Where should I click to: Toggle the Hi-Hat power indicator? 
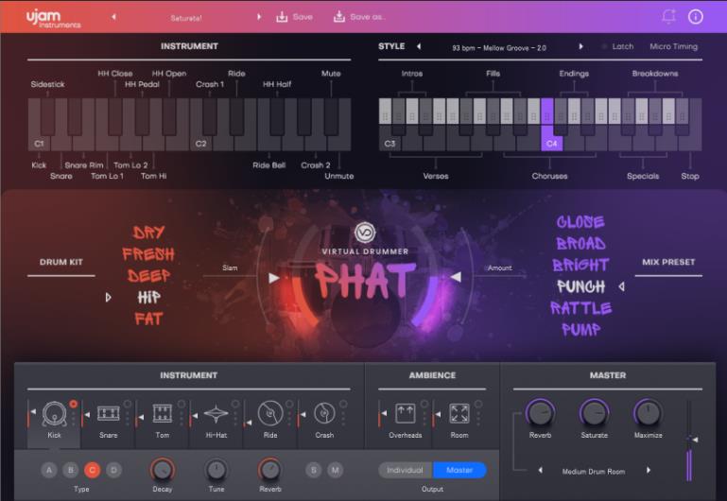[235, 405]
